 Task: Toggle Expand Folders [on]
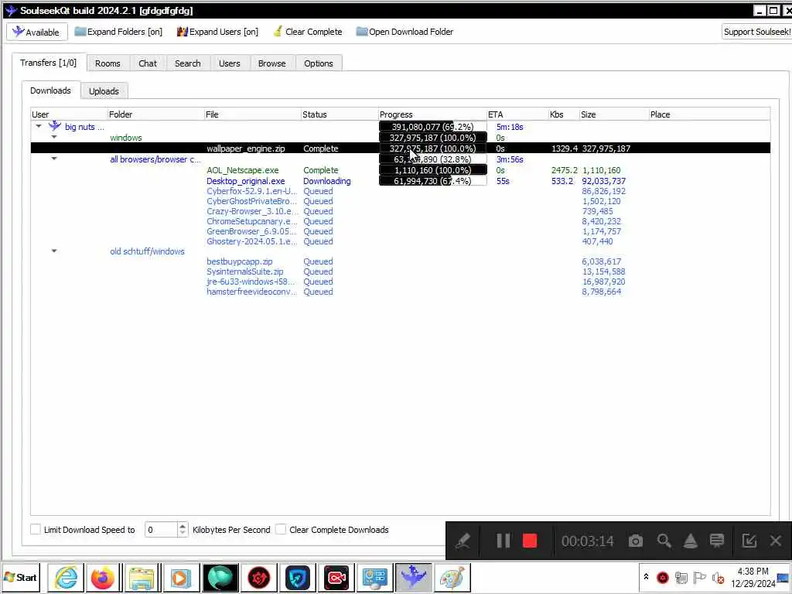[x=118, y=32]
